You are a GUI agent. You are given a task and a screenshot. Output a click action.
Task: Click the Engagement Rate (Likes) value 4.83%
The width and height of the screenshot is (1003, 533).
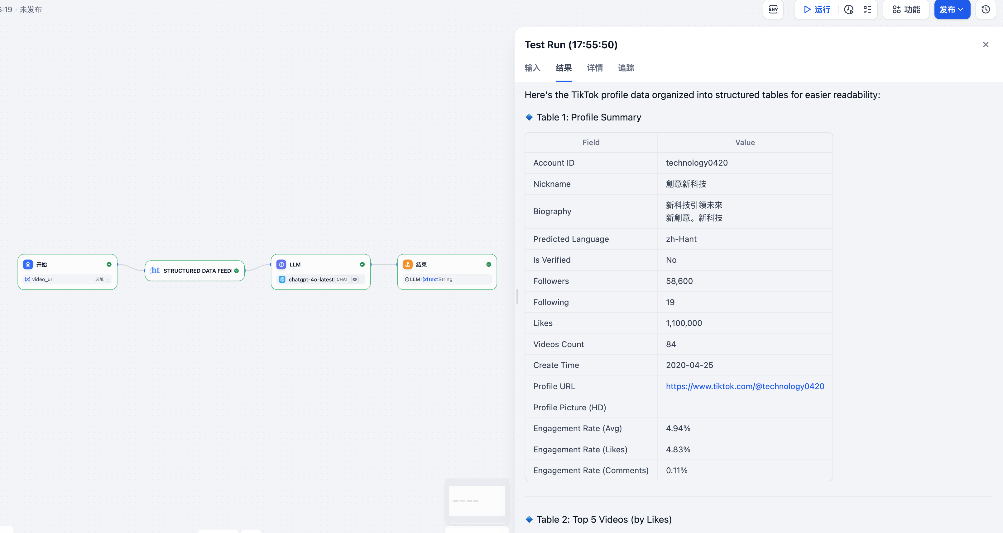tap(678, 449)
